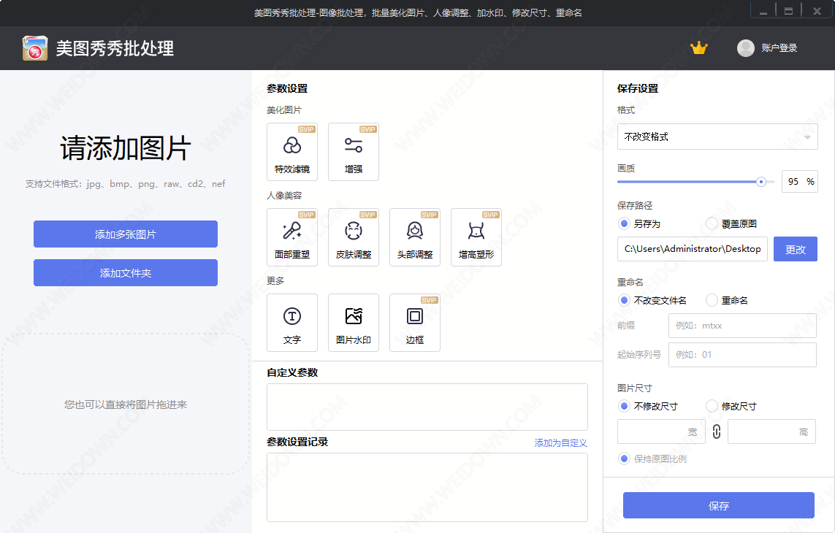The image size is (835, 533).
Task: Select 不修改尺寸 keep size option
Action: coord(648,406)
